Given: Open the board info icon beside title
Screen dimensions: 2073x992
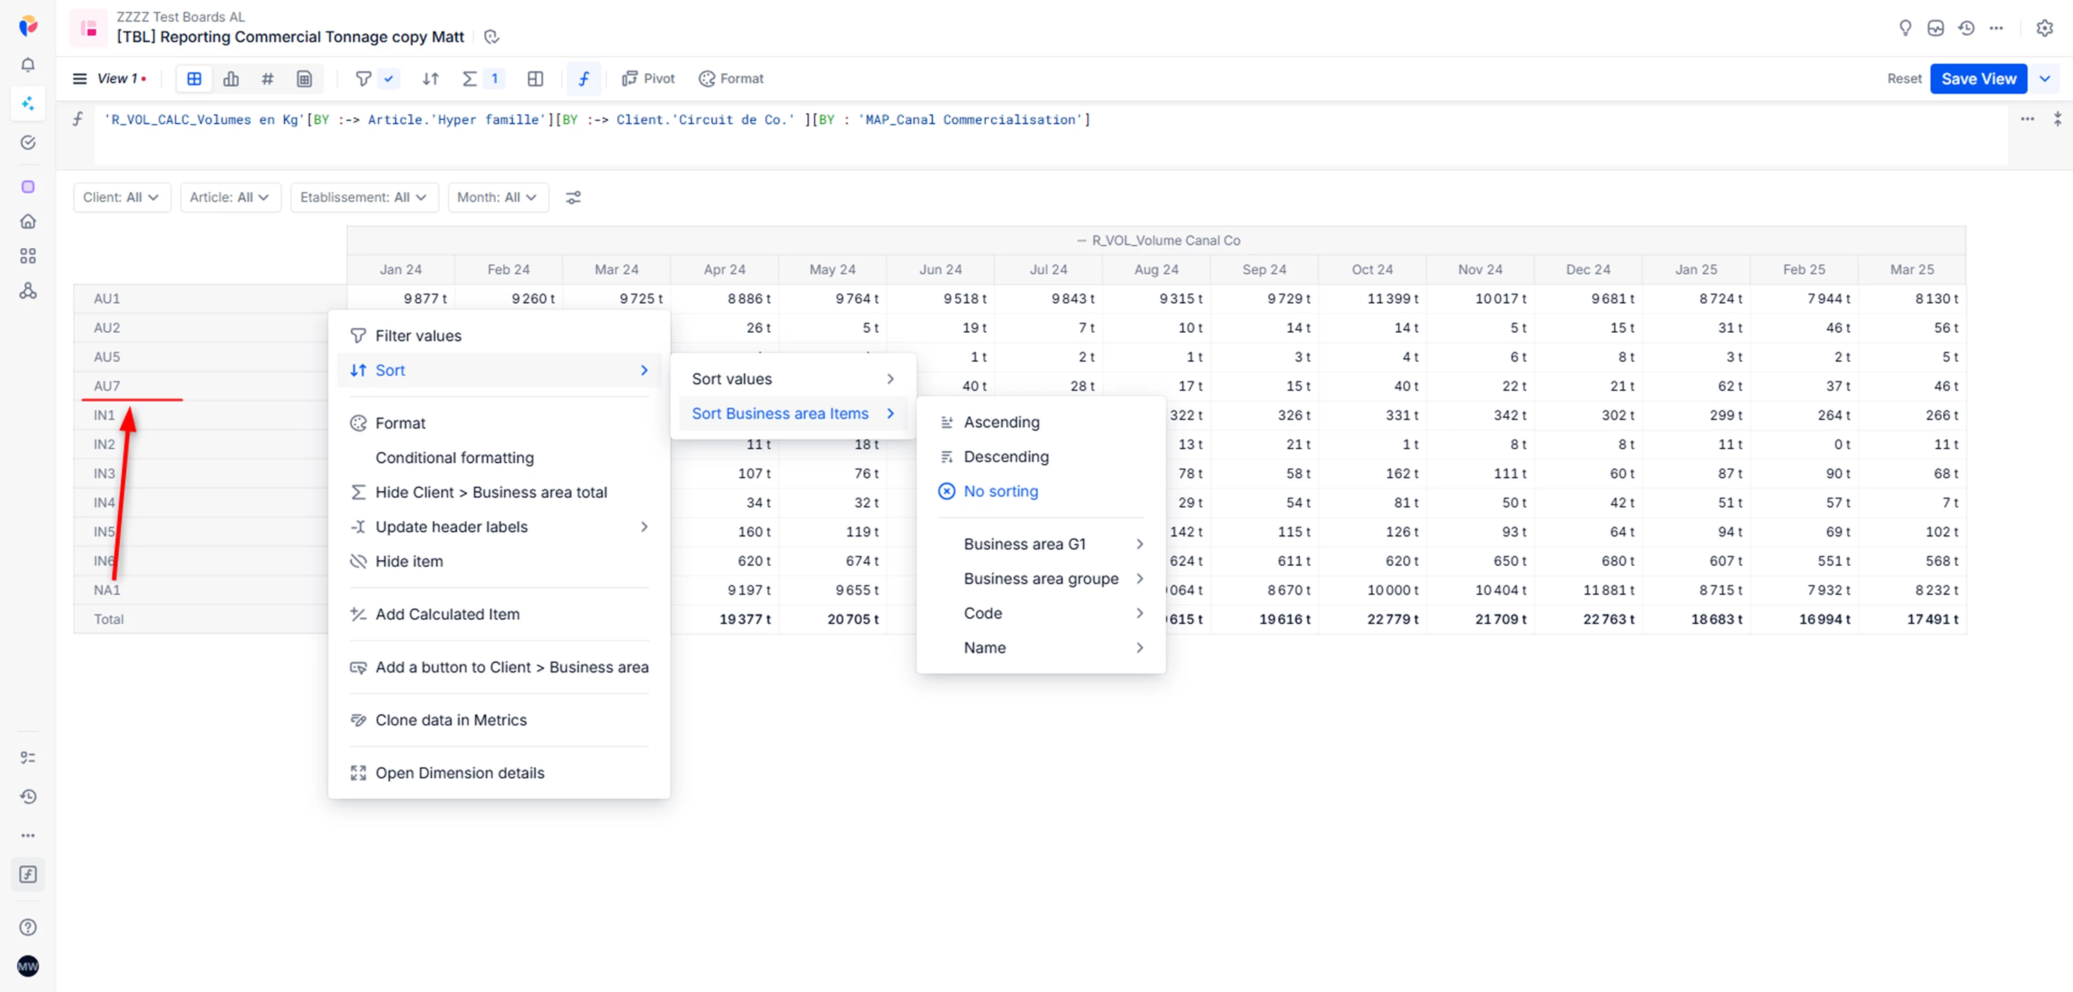Looking at the screenshot, I should 492,37.
